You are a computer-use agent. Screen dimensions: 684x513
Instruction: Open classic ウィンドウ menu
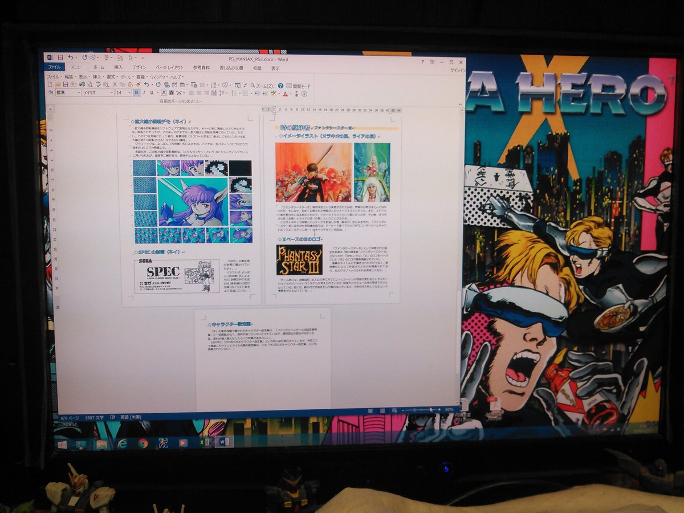pos(158,77)
